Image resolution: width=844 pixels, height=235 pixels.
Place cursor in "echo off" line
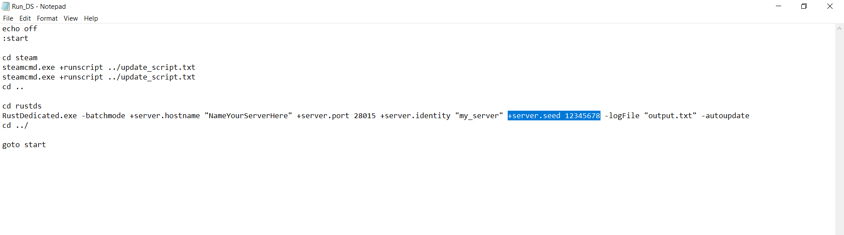[20, 29]
